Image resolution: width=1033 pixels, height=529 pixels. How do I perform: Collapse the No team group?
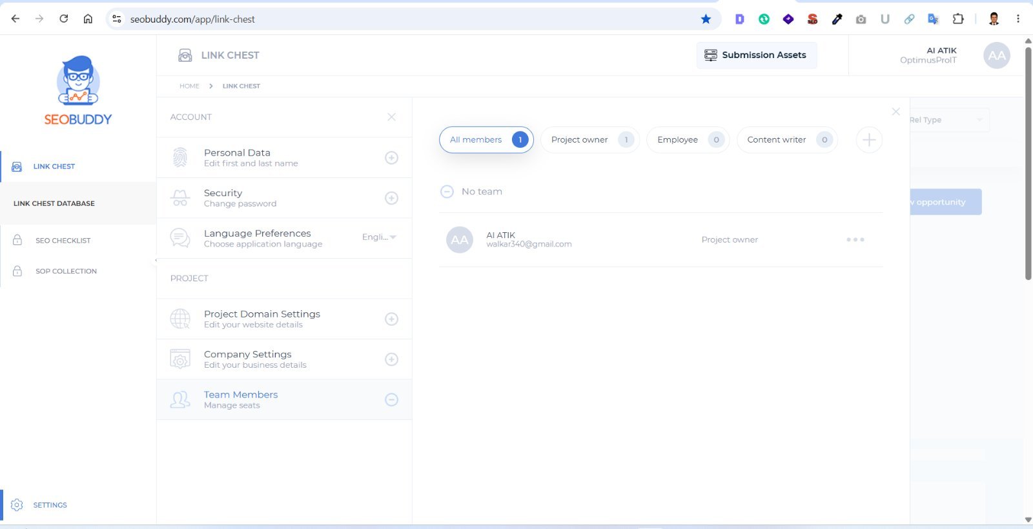(447, 192)
